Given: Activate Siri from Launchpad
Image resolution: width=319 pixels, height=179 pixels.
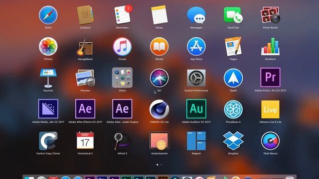Looking at the screenshot, I should 159,78.
